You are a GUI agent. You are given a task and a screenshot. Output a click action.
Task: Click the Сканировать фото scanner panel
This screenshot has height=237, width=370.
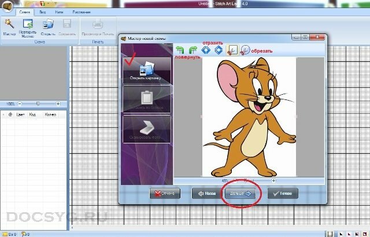(146, 129)
